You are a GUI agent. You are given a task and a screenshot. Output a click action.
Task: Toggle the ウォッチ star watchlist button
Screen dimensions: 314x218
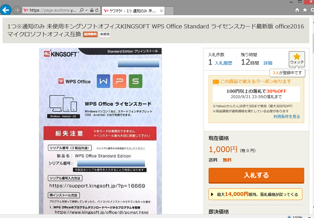[297, 59]
